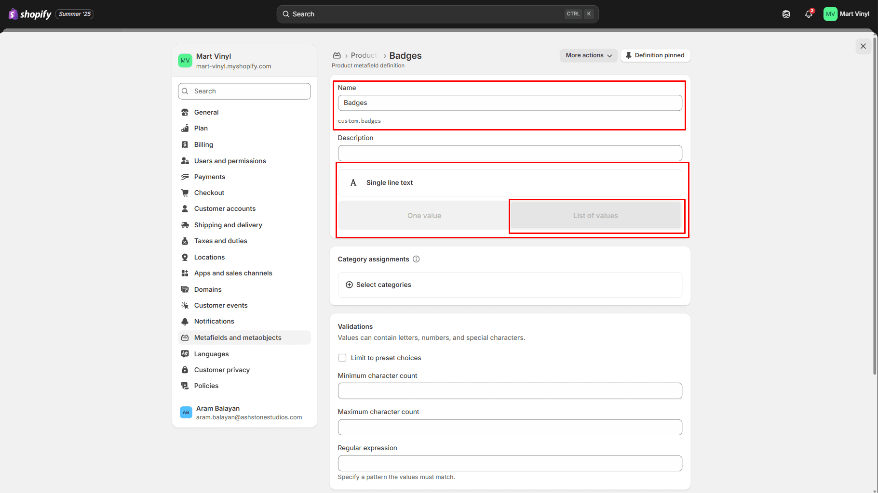Open Shipping and delivery settings
This screenshot has height=493, width=878.
pyautogui.click(x=228, y=225)
